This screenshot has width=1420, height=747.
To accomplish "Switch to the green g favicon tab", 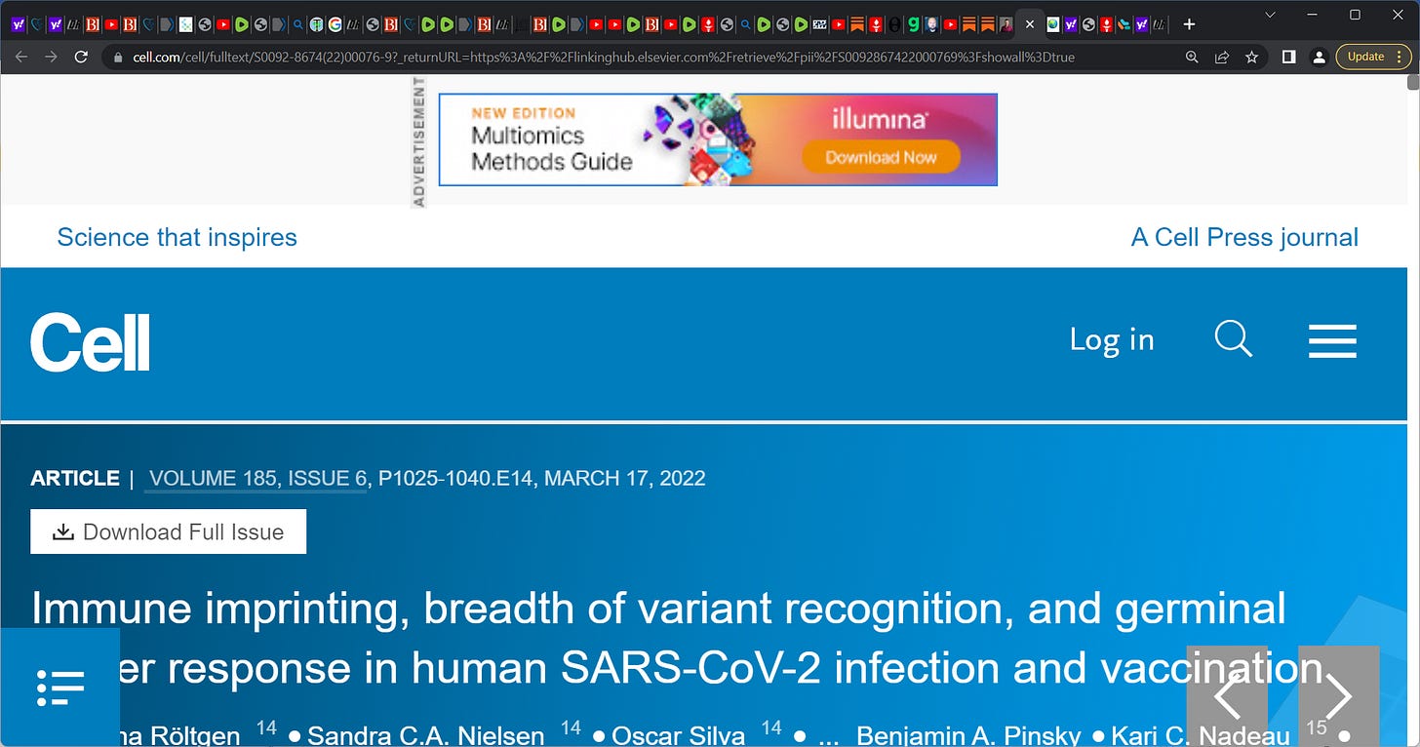I will (913, 23).
